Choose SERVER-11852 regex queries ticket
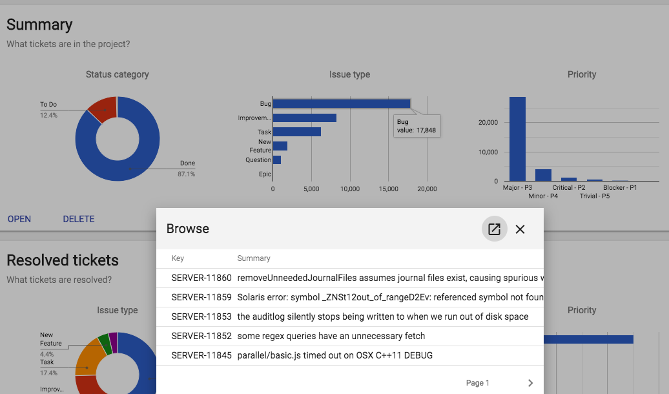669x394 pixels. pos(349,336)
